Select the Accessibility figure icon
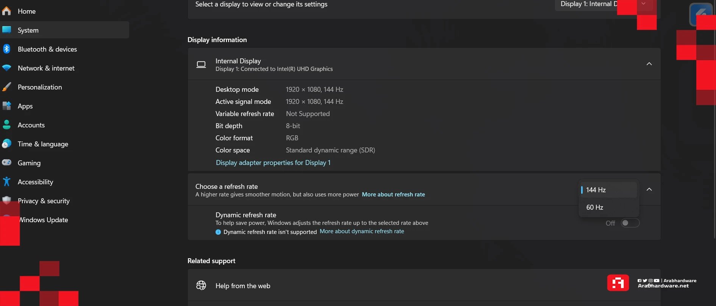 [6, 182]
